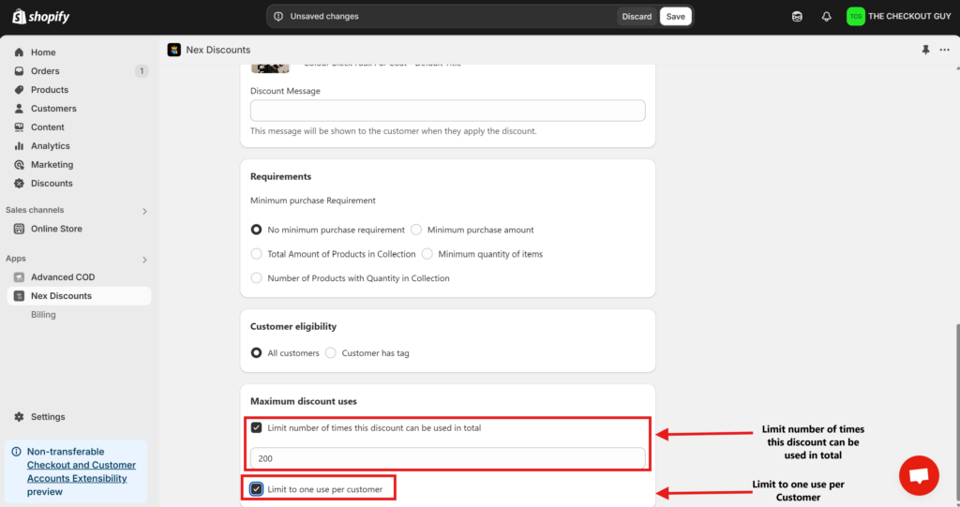This screenshot has width=960, height=507.
Task: Click the TCO store avatar
Action: pos(855,17)
